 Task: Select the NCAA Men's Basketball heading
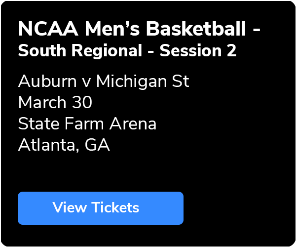139,29
